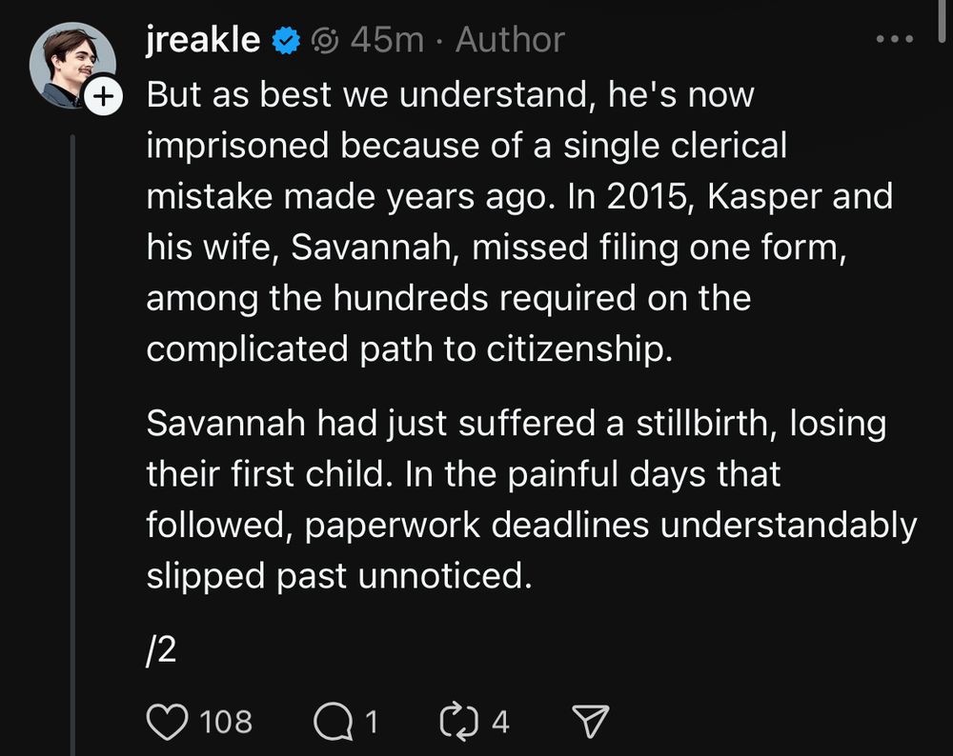The height and width of the screenshot is (756, 953).
Task: Share the post via paper plane icon
Action: coord(591,722)
